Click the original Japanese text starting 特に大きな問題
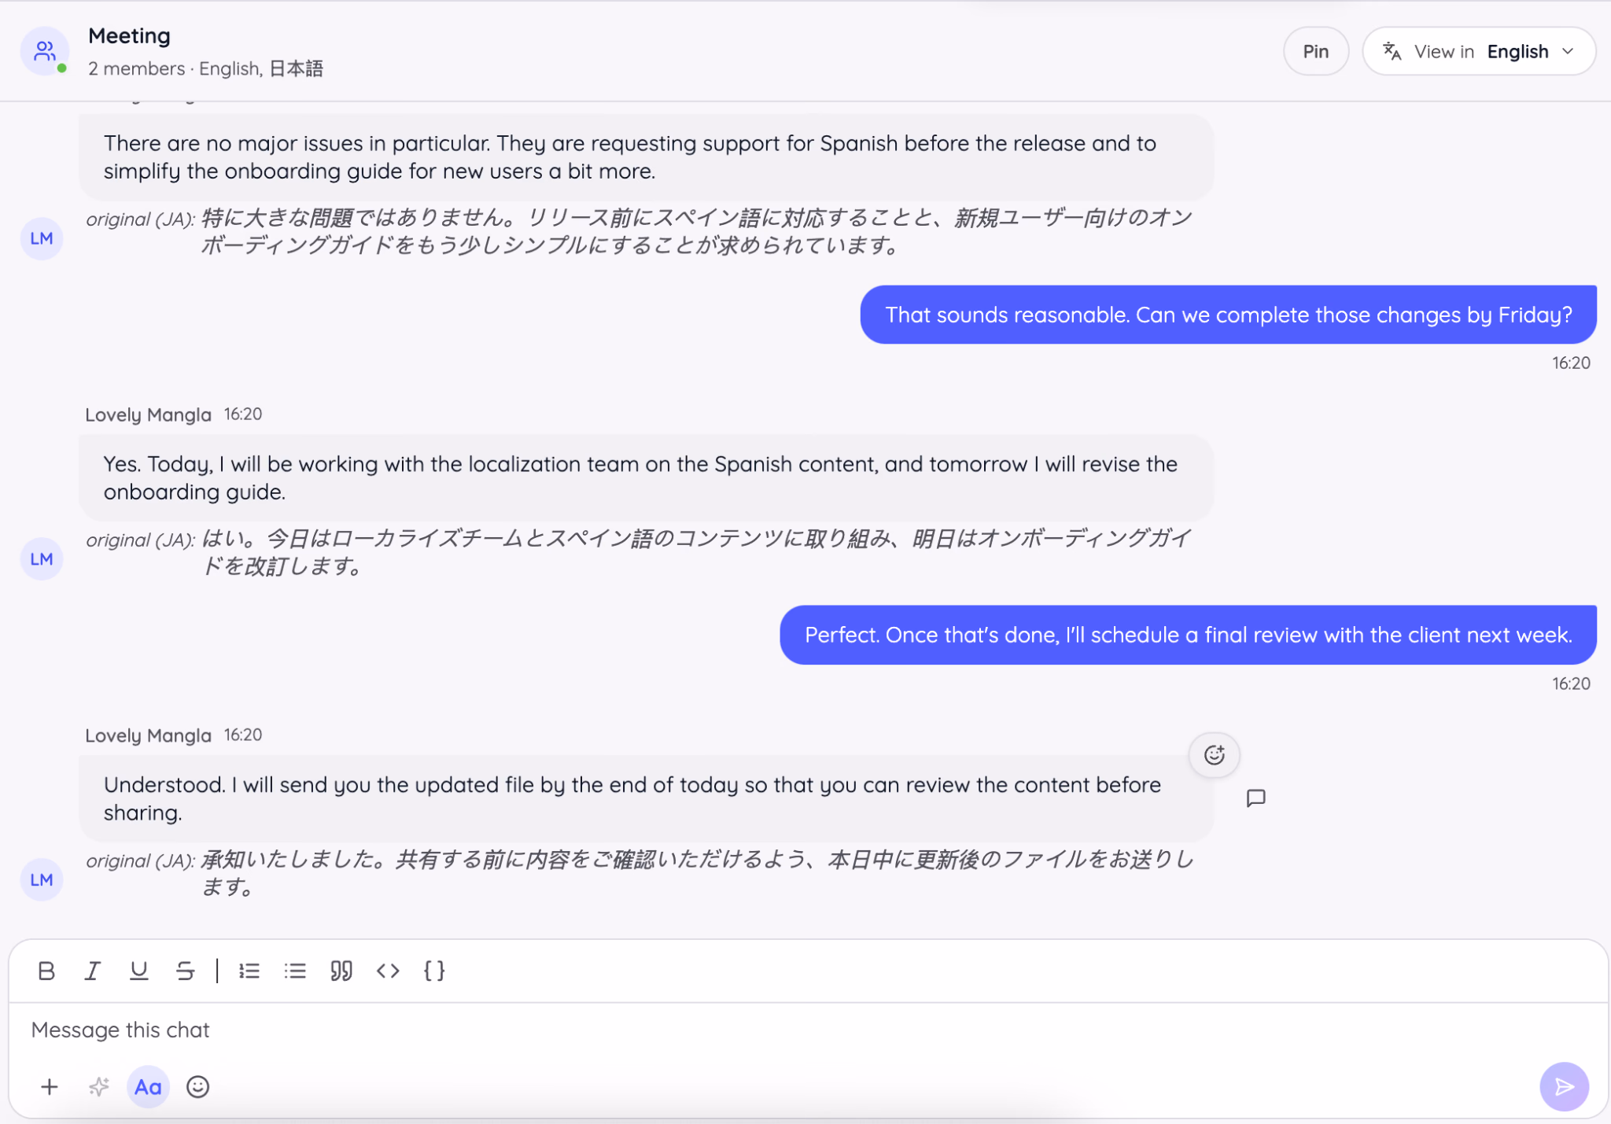This screenshot has width=1611, height=1124. [695, 231]
